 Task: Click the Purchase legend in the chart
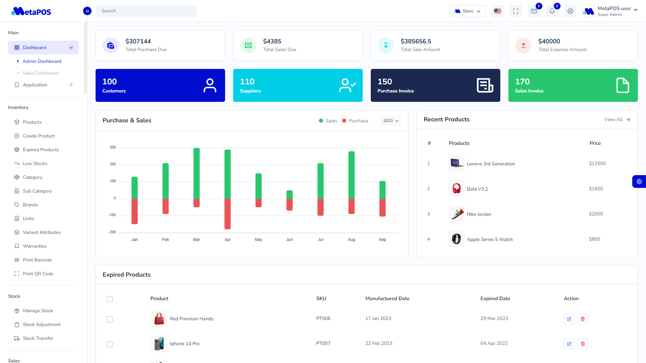[355, 120]
